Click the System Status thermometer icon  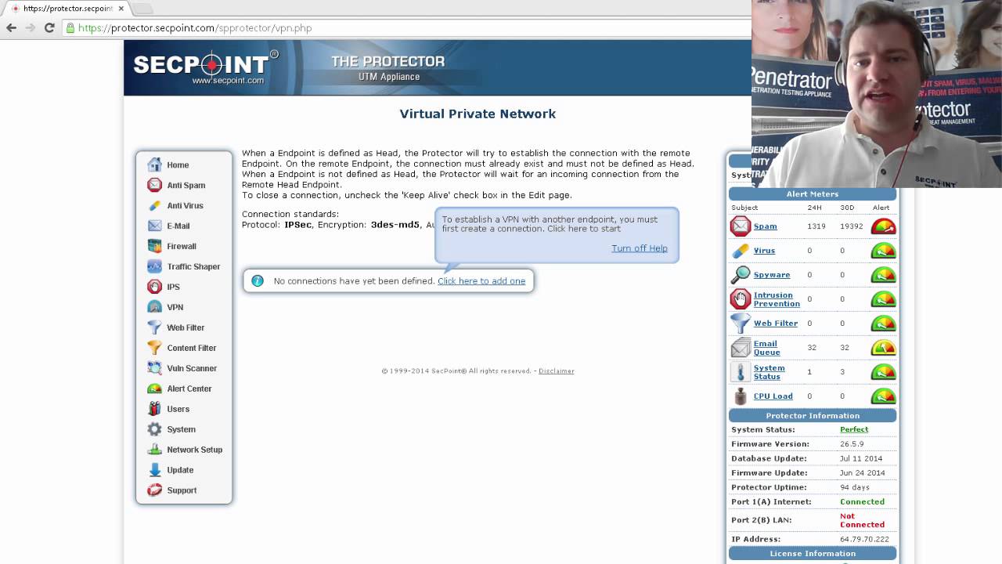point(740,372)
